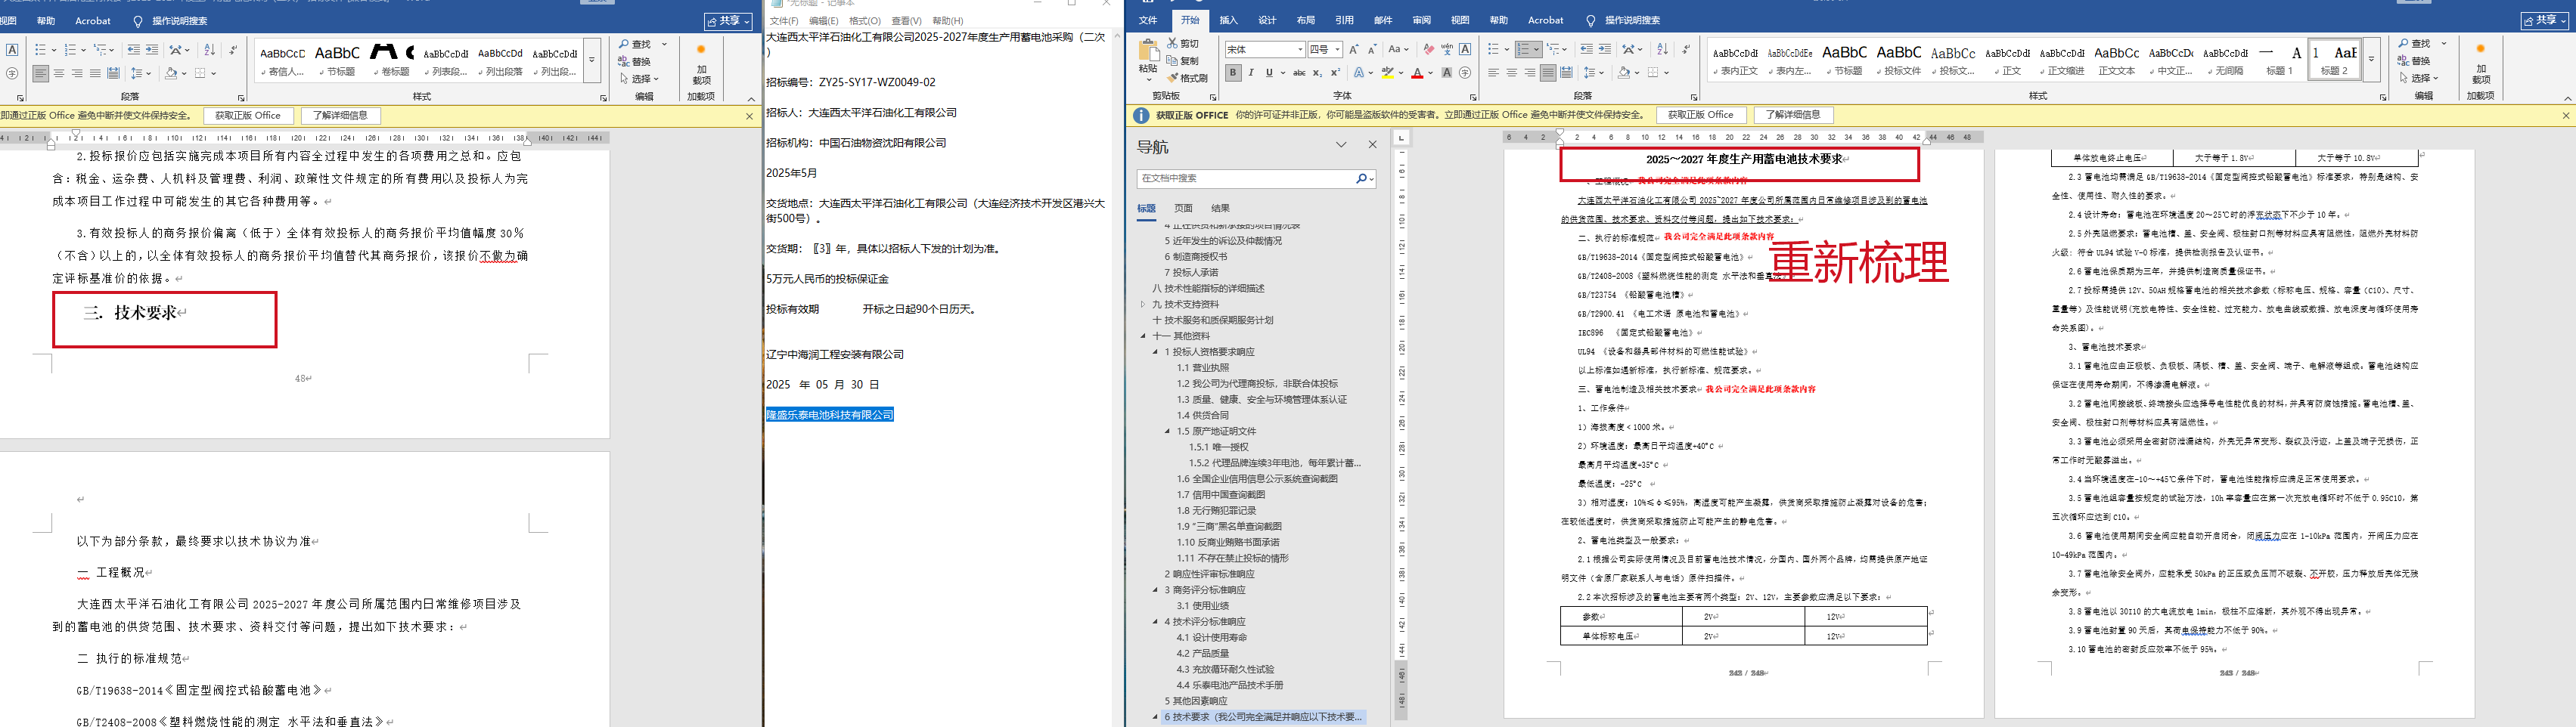Click 了解详细信息 in the left Word window
This screenshot has height=727, width=2576.
coord(340,116)
